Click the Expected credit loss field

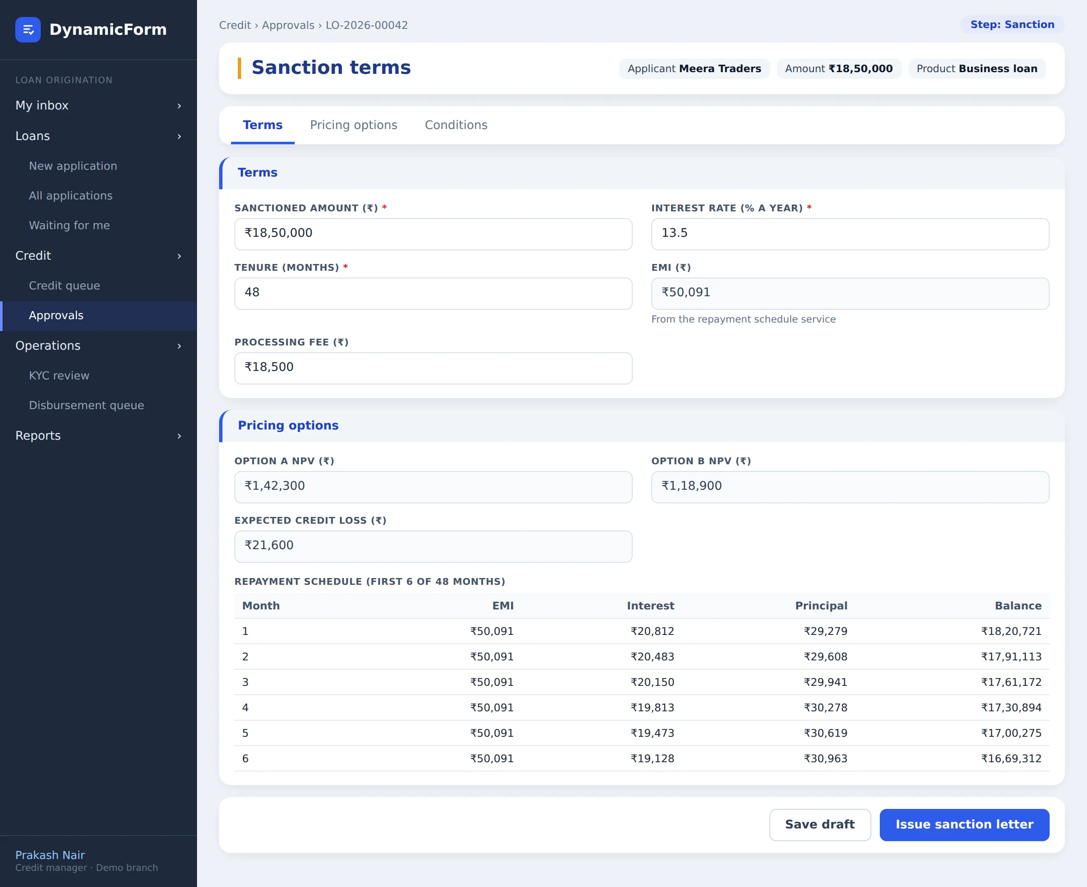433,546
